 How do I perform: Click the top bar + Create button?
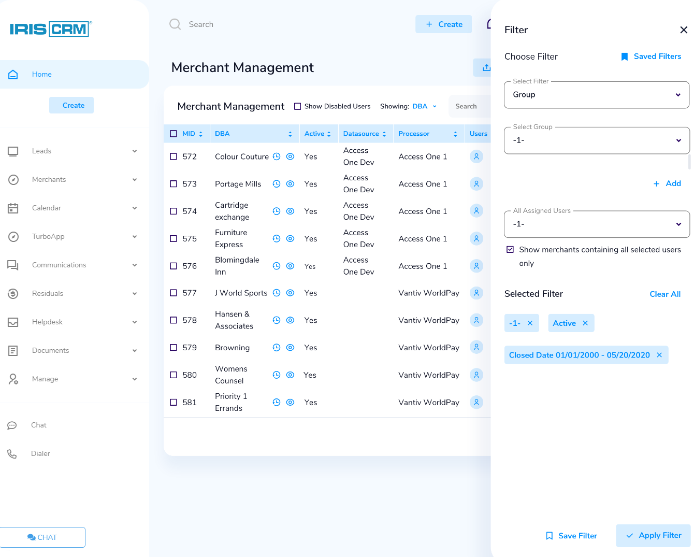[x=443, y=24]
